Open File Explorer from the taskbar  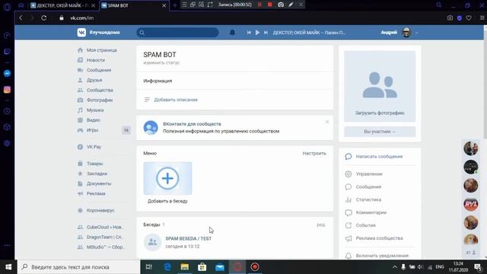coord(185,267)
